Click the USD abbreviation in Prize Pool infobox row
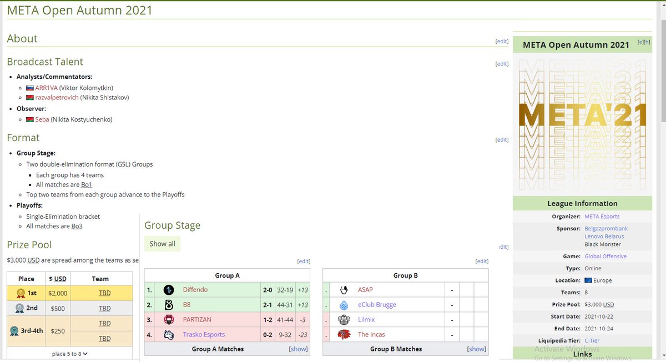This screenshot has height=362, width=666. click(x=609, y=305)
